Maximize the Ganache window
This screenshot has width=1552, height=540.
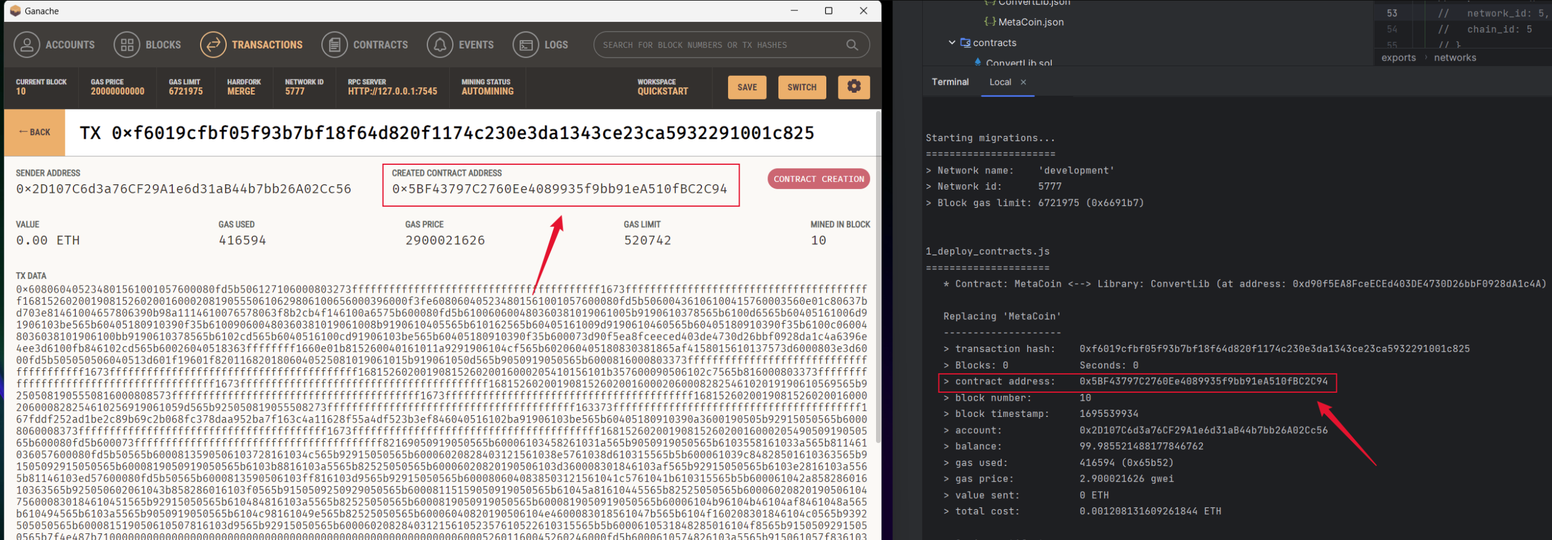click(x=829, y=11)
